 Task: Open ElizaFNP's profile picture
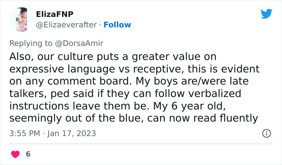coord(21,20)
